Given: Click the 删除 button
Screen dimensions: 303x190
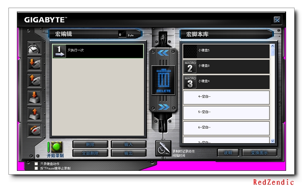Looking at the screenshot, I should (x=90, y=144).
